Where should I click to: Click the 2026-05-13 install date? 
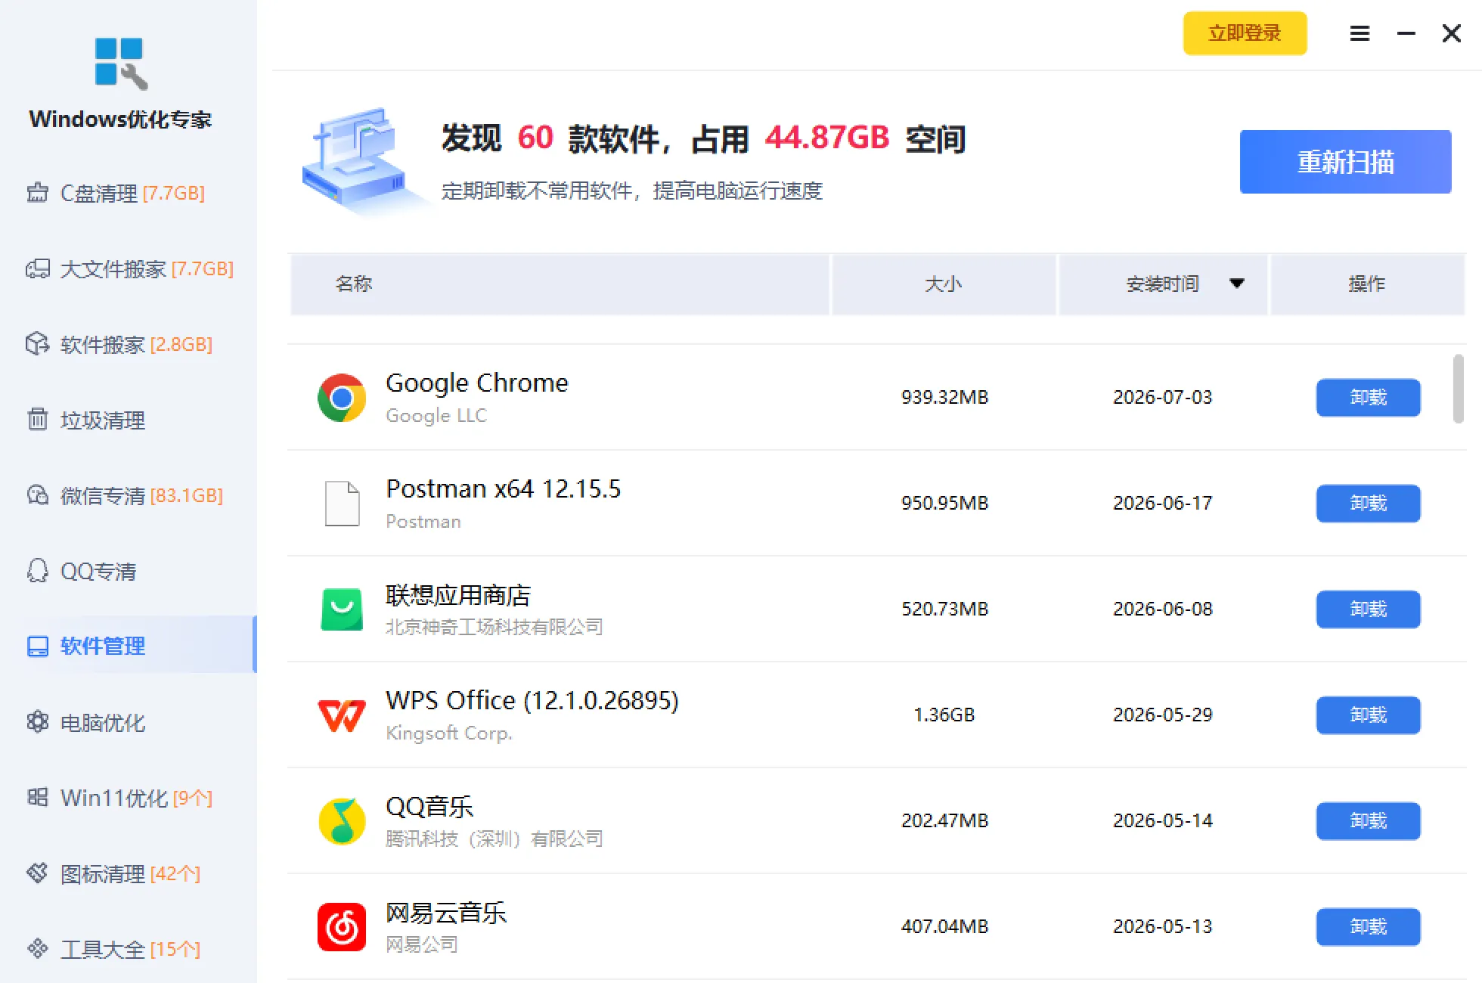point(1163,926)
